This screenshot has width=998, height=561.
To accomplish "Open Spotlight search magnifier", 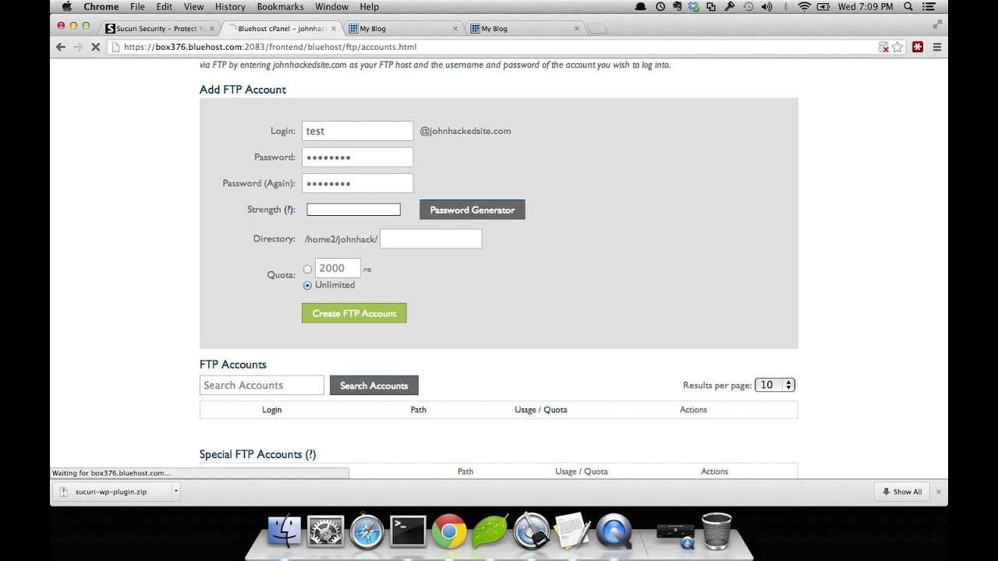I will pyautogui.click(x=908, y=6).
